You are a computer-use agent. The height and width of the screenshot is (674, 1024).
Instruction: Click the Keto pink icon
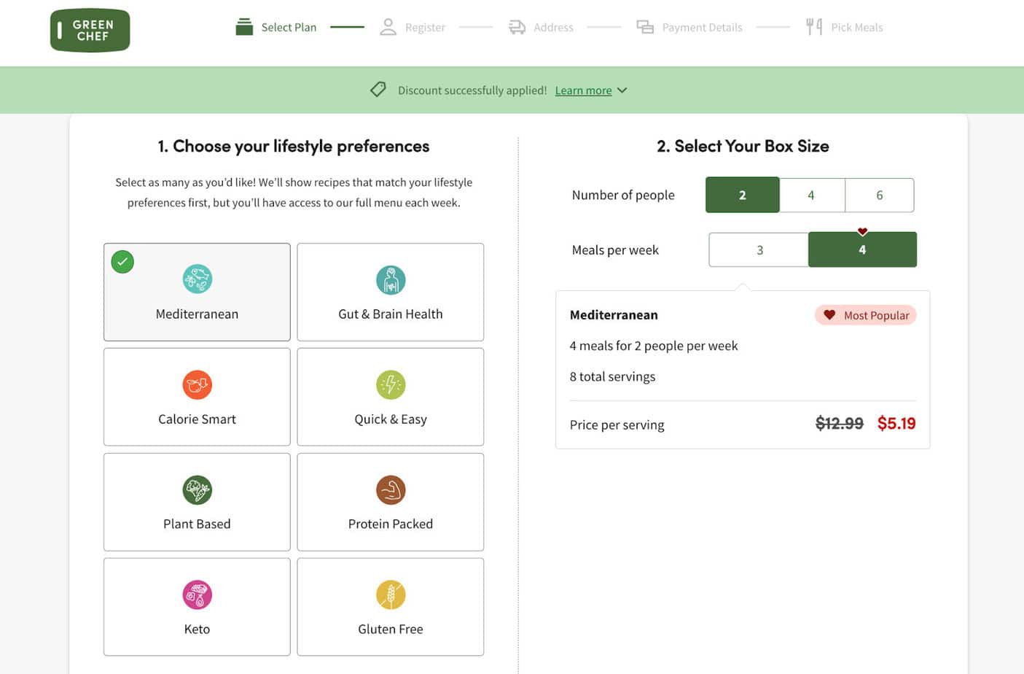[197, 594]
